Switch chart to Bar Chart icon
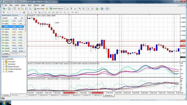Screen dimensions: 187x105 [68, 9]
